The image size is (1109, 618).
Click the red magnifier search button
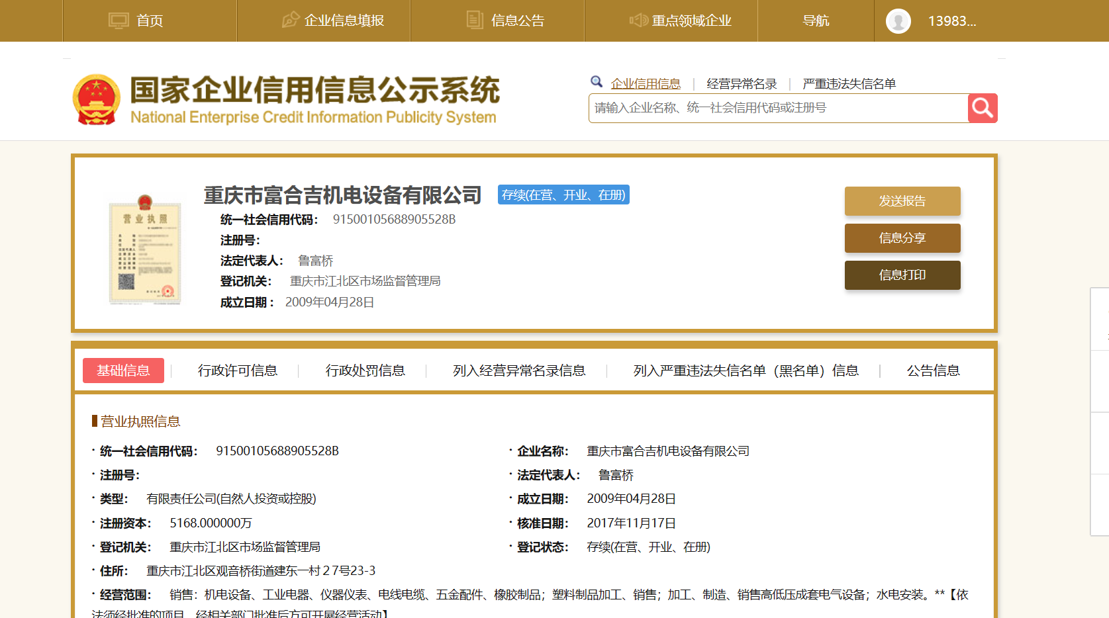[x=983, y=108]
